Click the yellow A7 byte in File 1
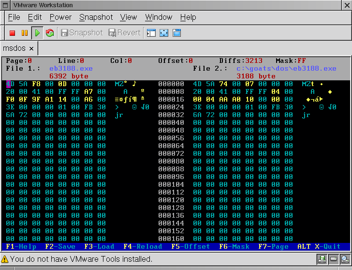 (88, 91)
